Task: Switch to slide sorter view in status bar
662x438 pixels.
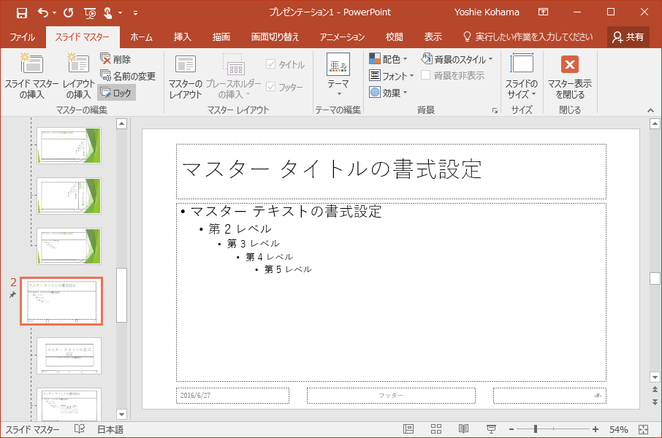Action: tap(436, 429)
